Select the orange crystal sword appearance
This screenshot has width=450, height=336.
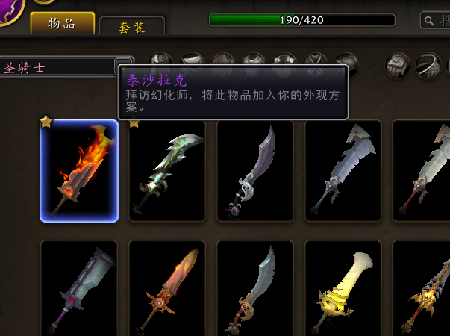coord(167,288)
